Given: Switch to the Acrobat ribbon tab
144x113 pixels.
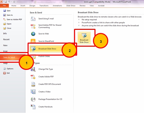Looking at the screenshot, I should [x=101, y=6].
